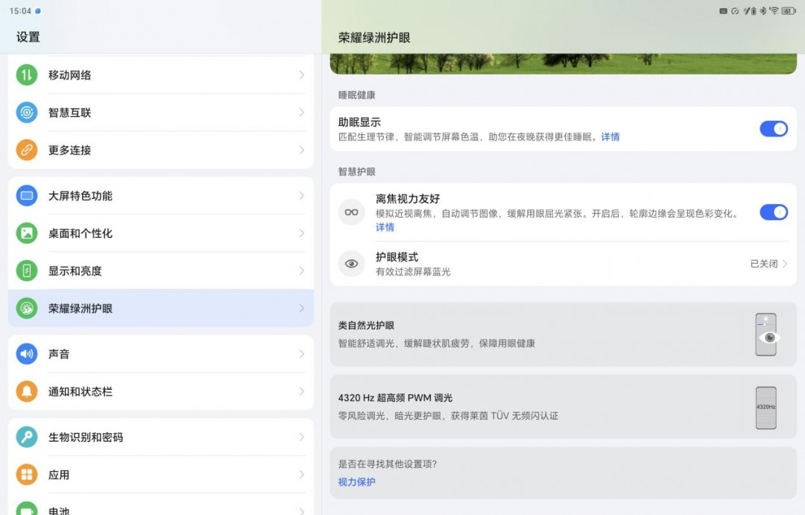This screenshot has width=805, height=515.
Task: Tap the 大屏特色功能 screen icon
Action: 27,195
